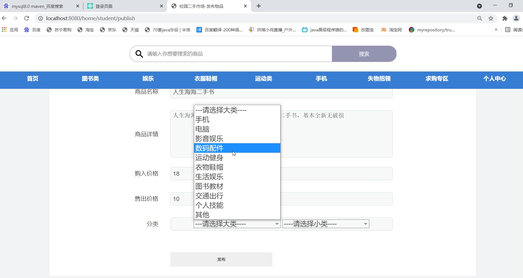Open the 运动类 navigation item
523x278 pixels.
pos(264,78)
